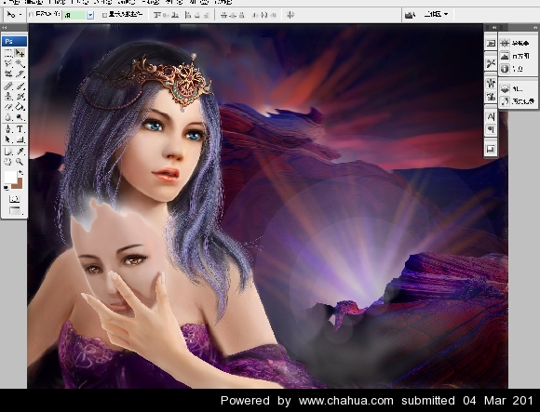Select the Healing Brush tool
Image resolution: width=540 pixels, height=412 pixels.
[8, 86]
